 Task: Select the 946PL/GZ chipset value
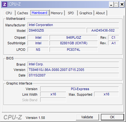[x=74, y=37]
